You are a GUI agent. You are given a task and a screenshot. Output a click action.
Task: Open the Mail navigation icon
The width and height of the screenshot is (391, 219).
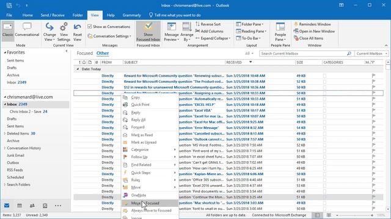click(7, 206)
